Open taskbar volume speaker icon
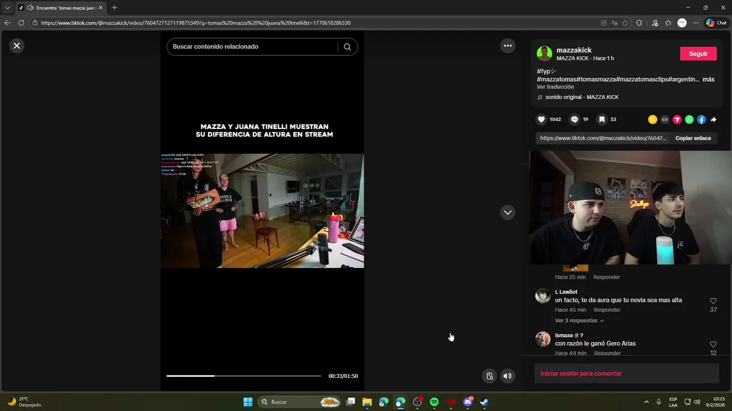Screen dimensions: 732x411 (697, 402)
